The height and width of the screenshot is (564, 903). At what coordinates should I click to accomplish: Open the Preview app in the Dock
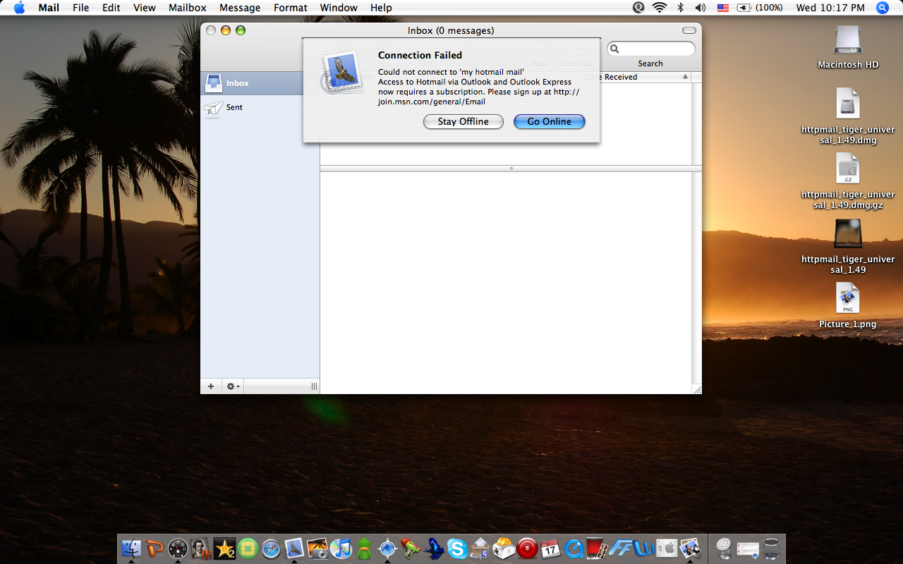(690, 548)
